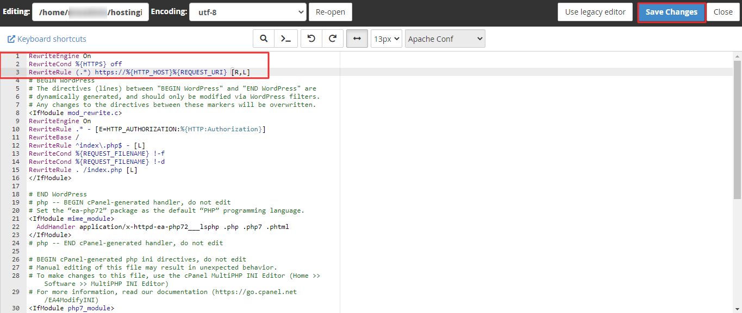The image size is (742, 313).
Task: Click gutter line number 25
Action: pyautogui.click(x=16, y=251)
